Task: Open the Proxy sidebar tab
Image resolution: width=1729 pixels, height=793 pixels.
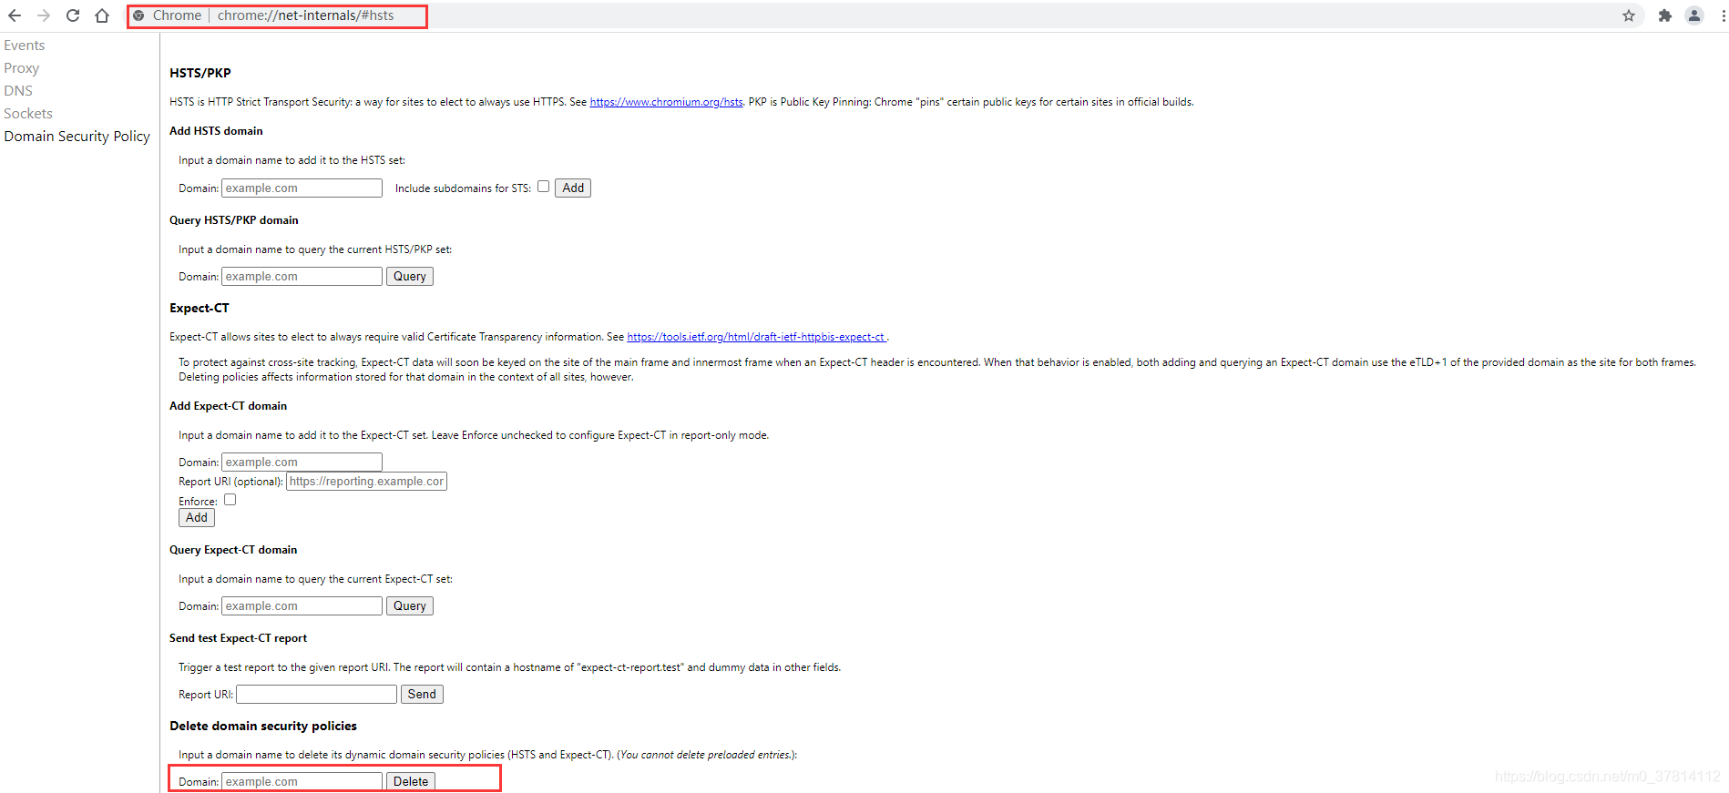Action: pos(22,68)
